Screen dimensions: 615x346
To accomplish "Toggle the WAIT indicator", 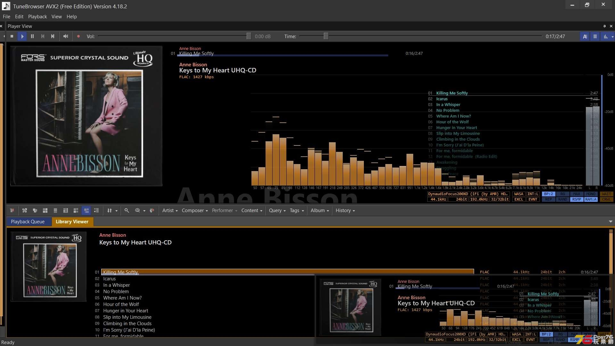I will click(x=606, y=194).
